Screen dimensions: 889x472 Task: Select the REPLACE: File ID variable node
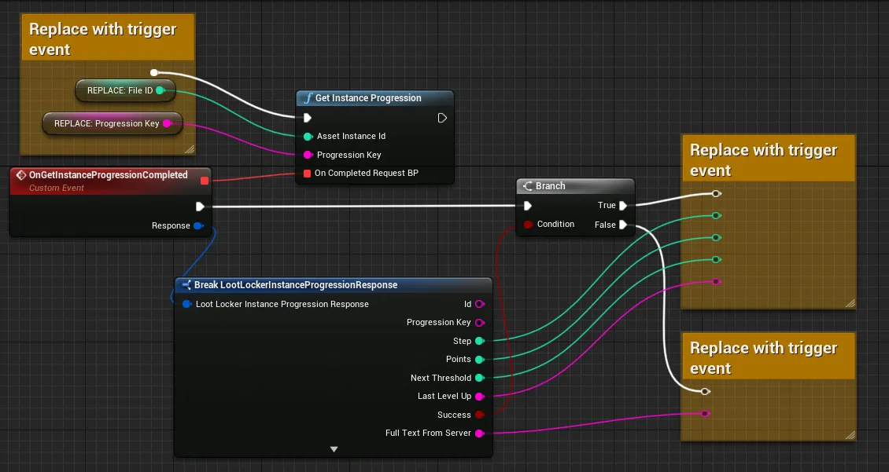click(125, 90)
